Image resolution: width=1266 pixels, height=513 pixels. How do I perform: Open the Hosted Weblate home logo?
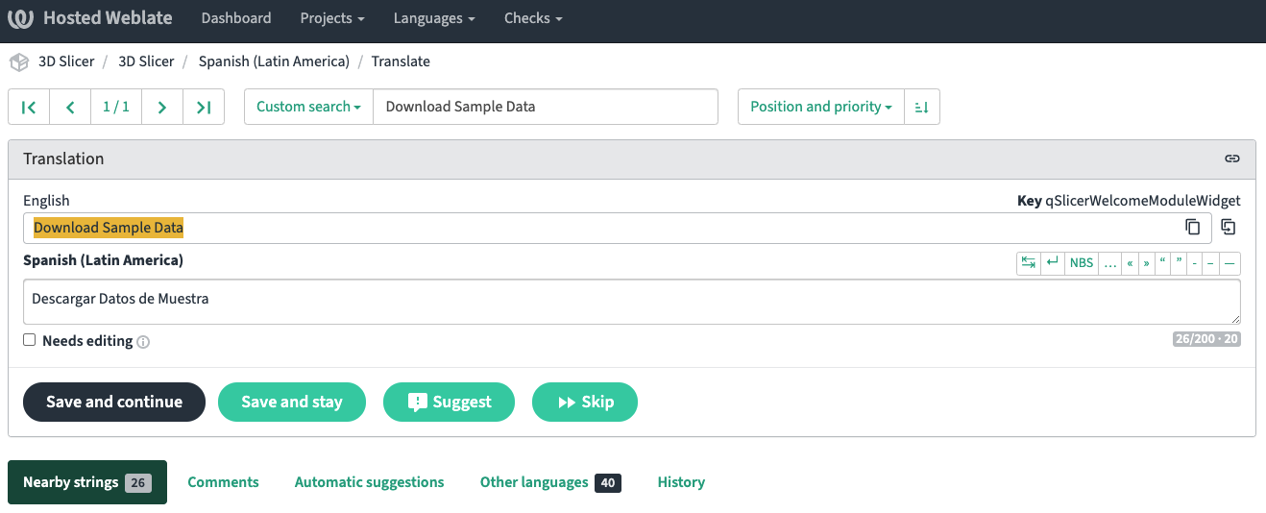(x=90, y=18)
